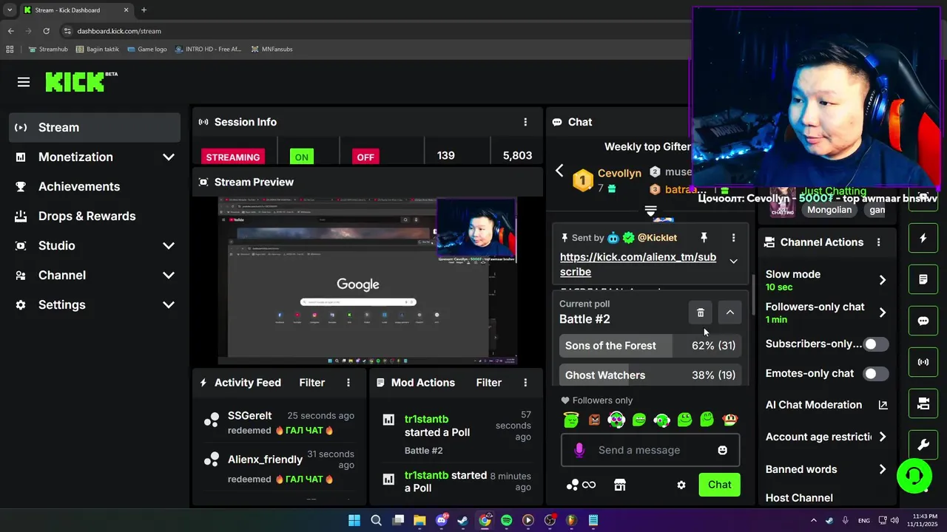Click the Mongolian tag chip

(829, 210)
